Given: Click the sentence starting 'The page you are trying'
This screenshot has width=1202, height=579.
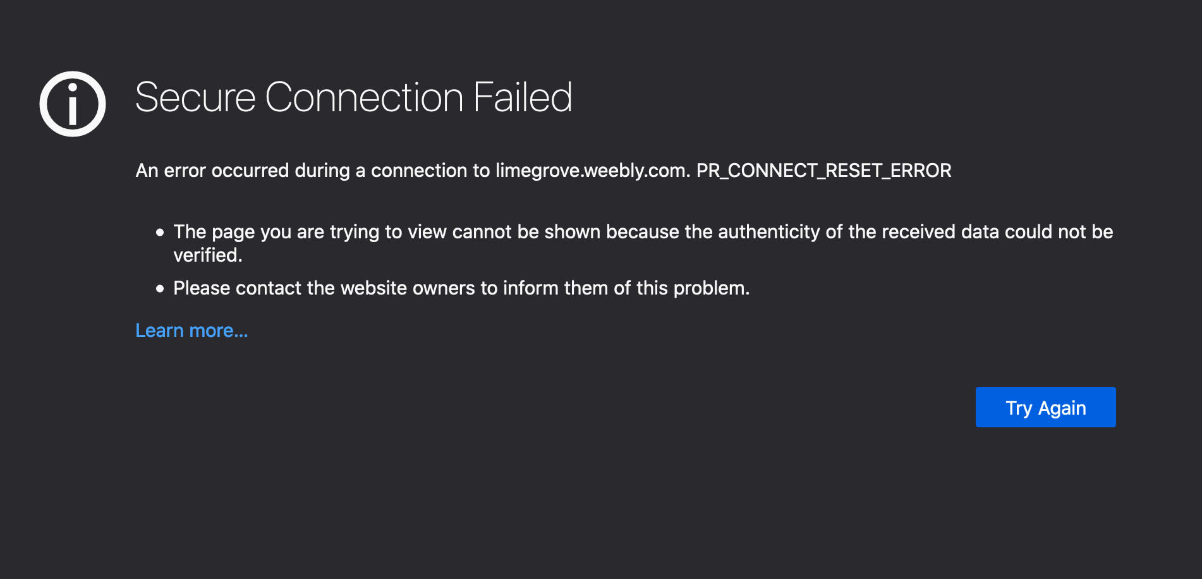Looking at the screenshot, I should 643,243.
